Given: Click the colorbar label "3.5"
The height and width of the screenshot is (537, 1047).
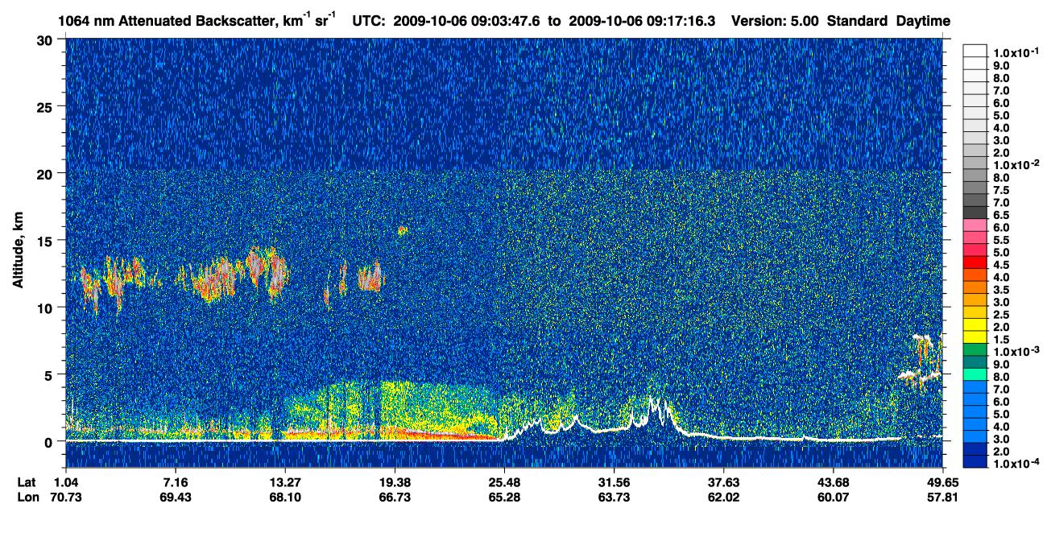Looking at the screenshot, I should 1002,290.
